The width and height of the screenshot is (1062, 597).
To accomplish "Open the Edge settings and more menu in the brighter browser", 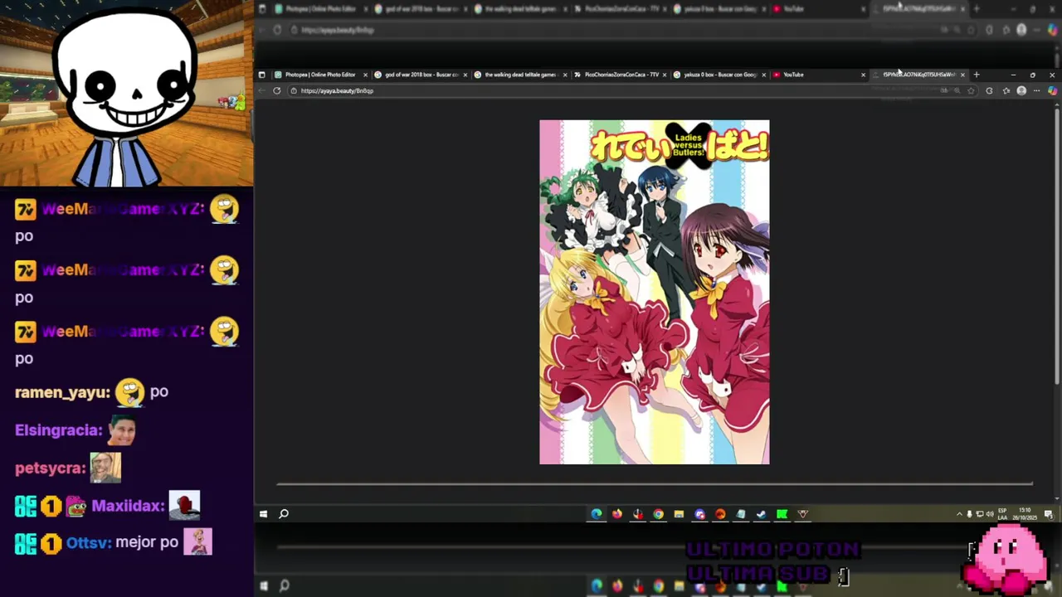I will point(1036,90).
